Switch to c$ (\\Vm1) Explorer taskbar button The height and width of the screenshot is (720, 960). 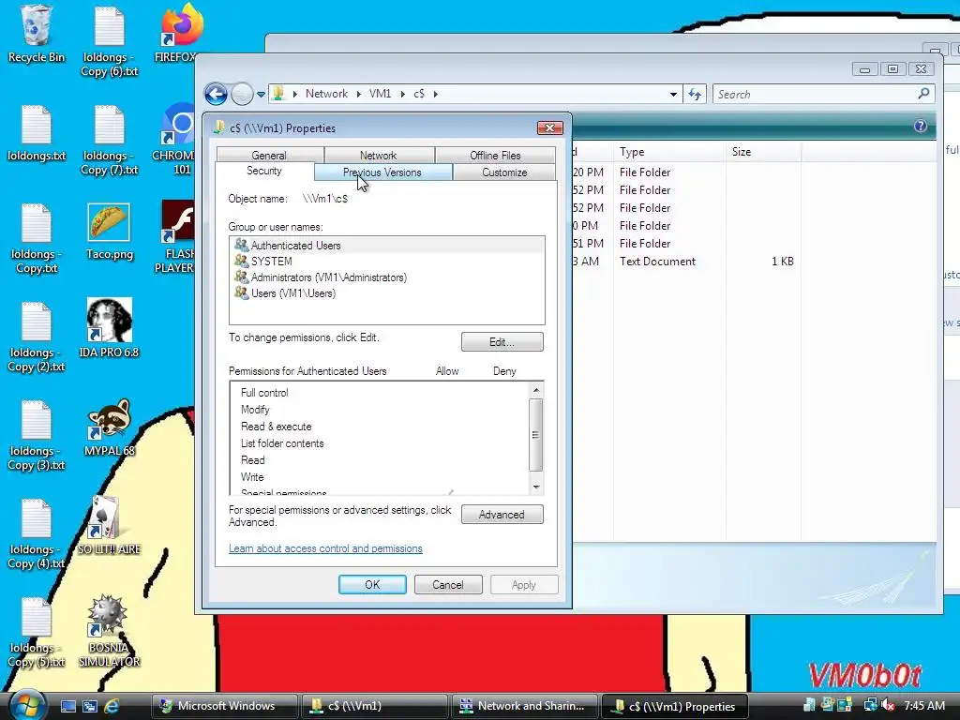(374, 706)
